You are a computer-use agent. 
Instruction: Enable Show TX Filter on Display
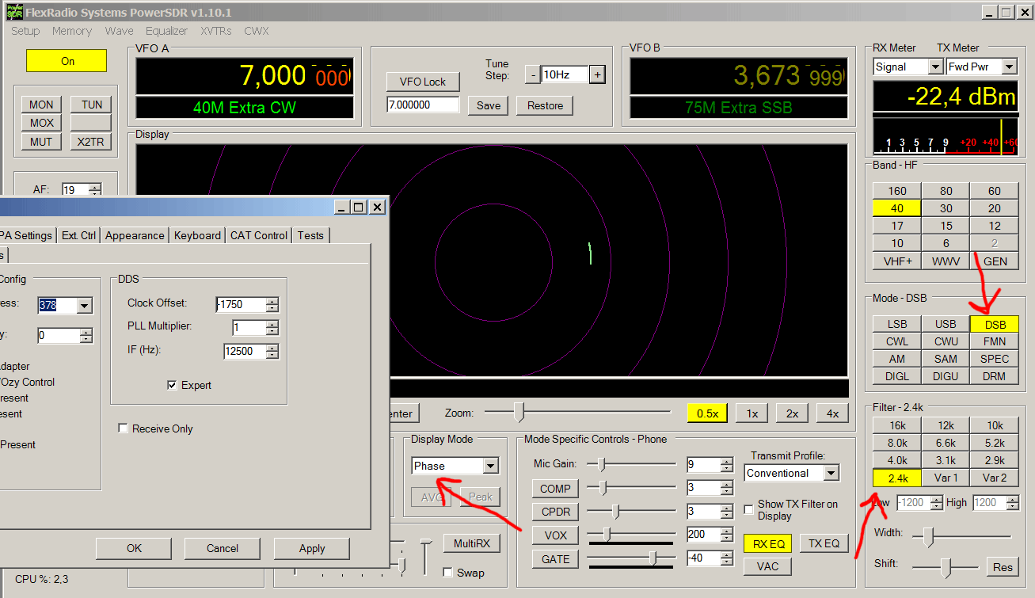coord(749,509)
